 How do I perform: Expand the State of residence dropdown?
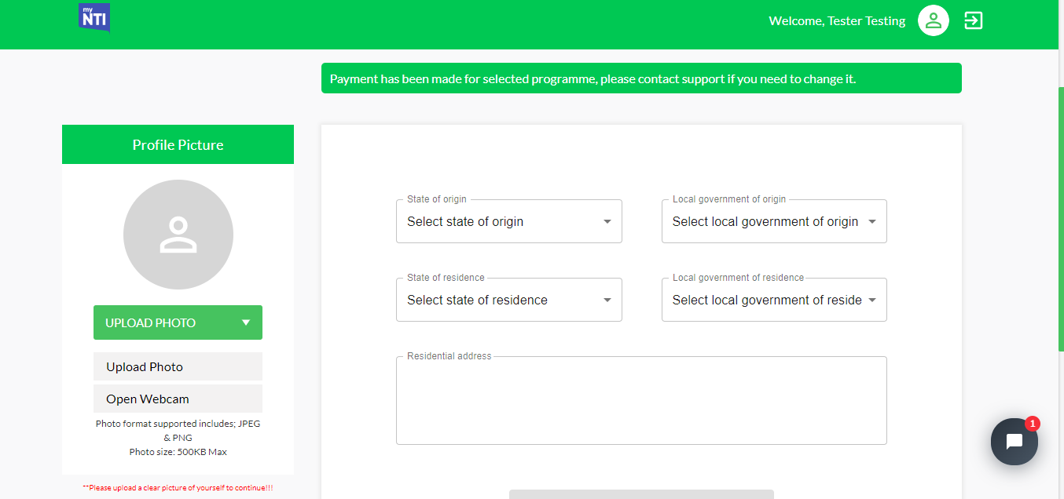[508, 300]
